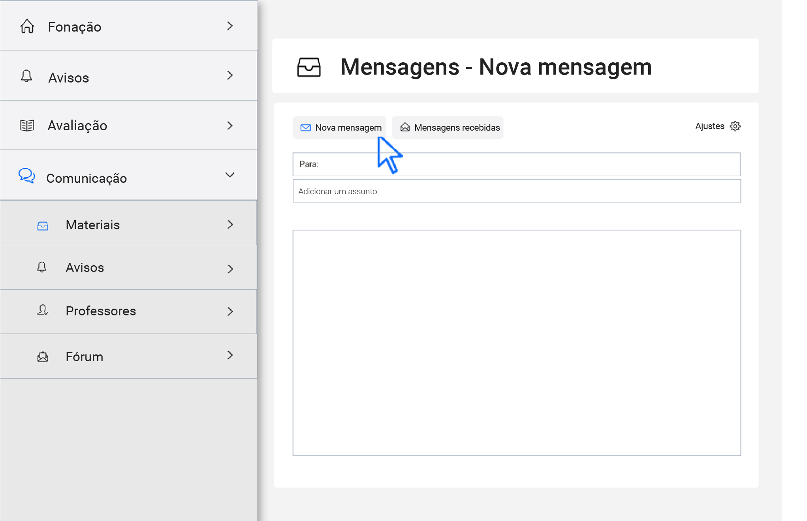The image size is (807, 521).
Task: Expand the Avaliação menu chevron
Action: tap(230, 126)
